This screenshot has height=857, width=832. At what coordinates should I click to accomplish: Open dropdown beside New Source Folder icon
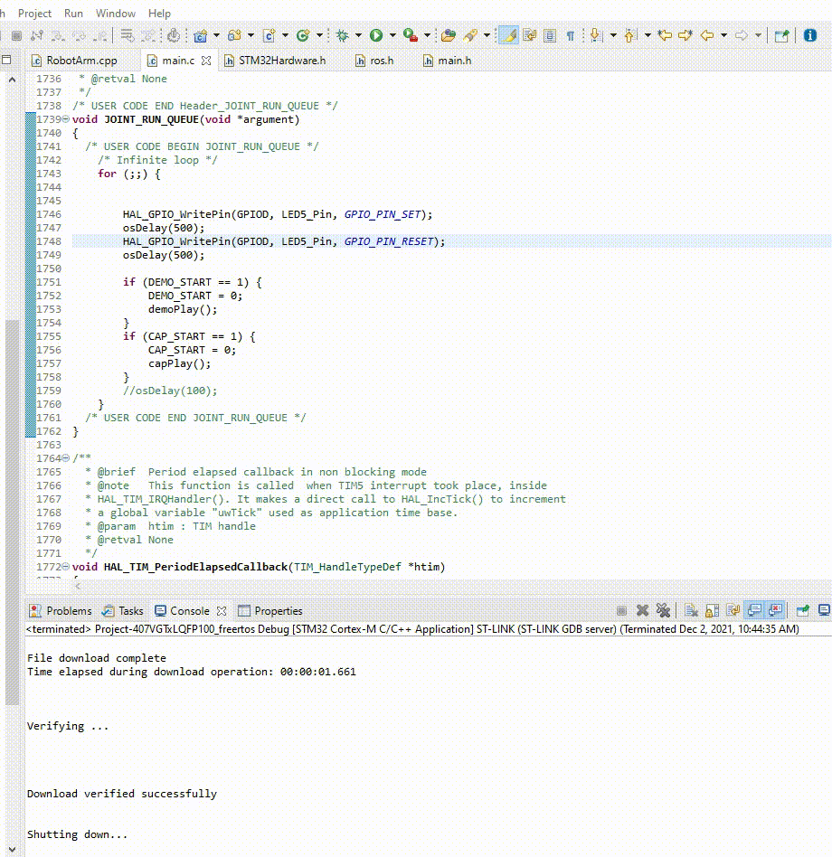tap(251, 36)
